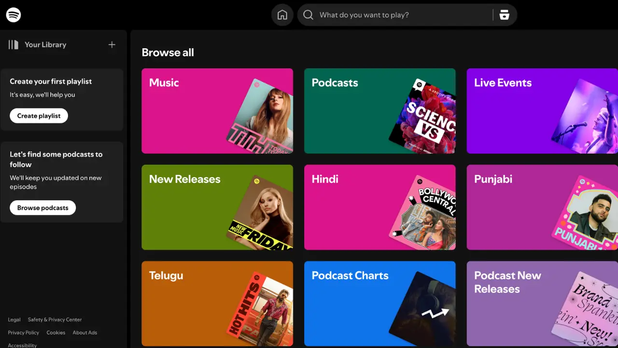Follow the Legal link in the footer
The image size is (618, 348).
click(x=14, y=319)
